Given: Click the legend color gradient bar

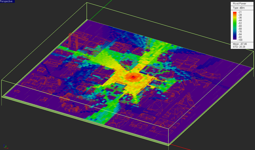Looking at the screenshot, I should pyautogui.click(x=235, y=26).
